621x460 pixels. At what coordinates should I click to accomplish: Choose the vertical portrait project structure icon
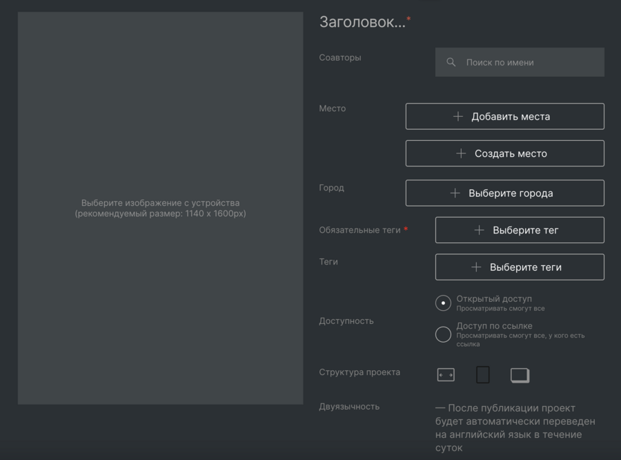483,375
